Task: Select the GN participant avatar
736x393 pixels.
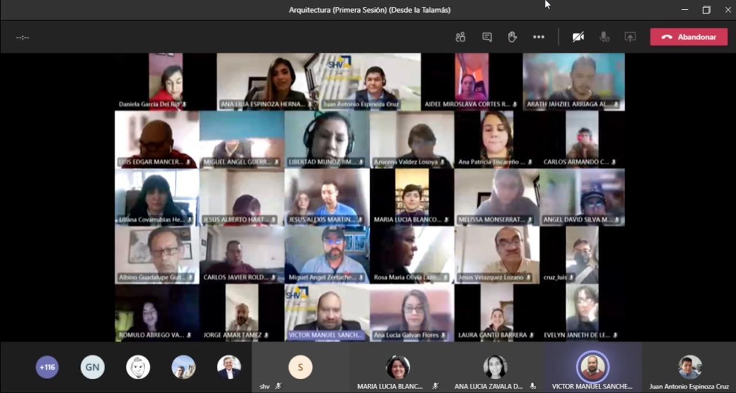Action: [x=93, y=367]
